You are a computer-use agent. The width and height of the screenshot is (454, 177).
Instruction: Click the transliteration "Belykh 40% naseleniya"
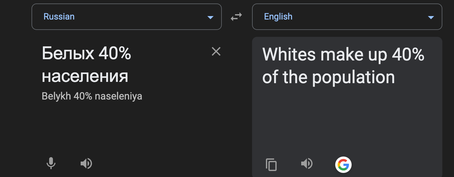(92, 96)
